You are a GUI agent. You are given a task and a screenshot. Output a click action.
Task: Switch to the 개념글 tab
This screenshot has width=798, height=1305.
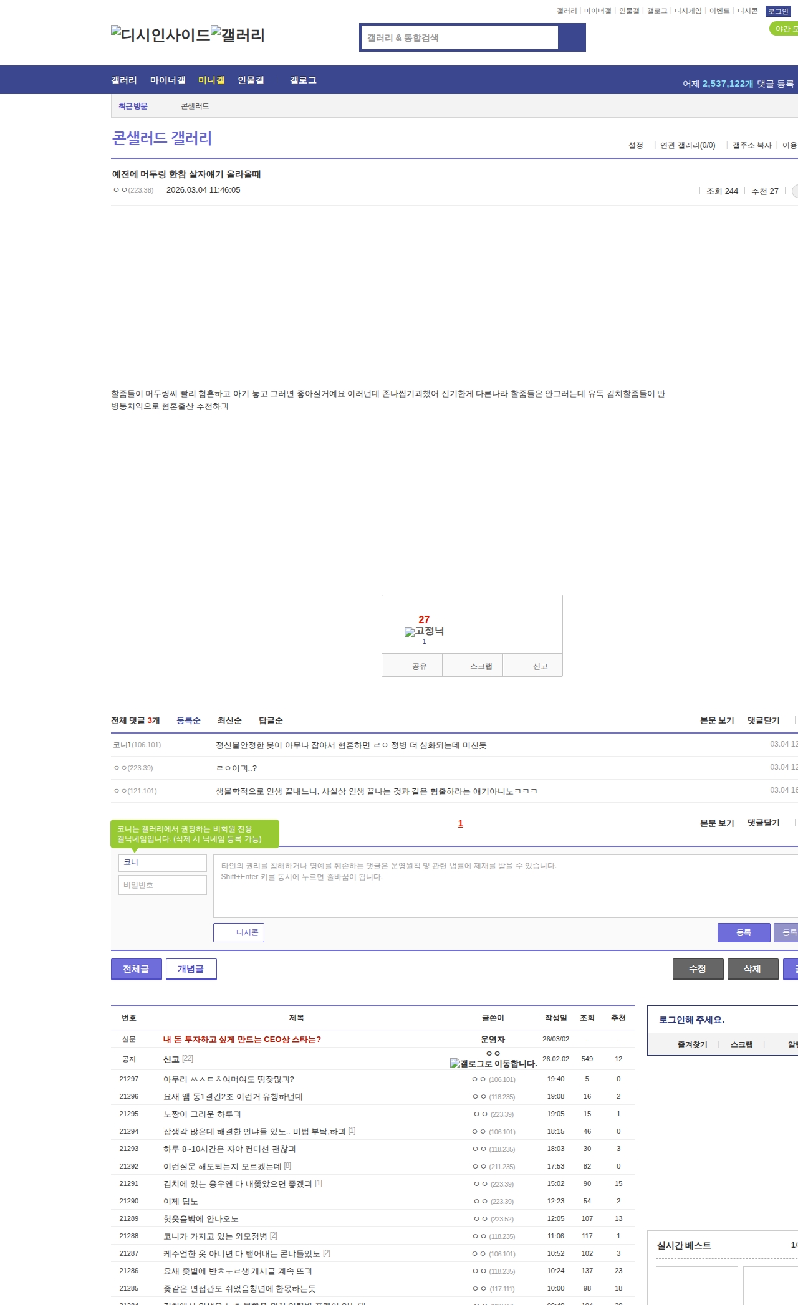191,969
